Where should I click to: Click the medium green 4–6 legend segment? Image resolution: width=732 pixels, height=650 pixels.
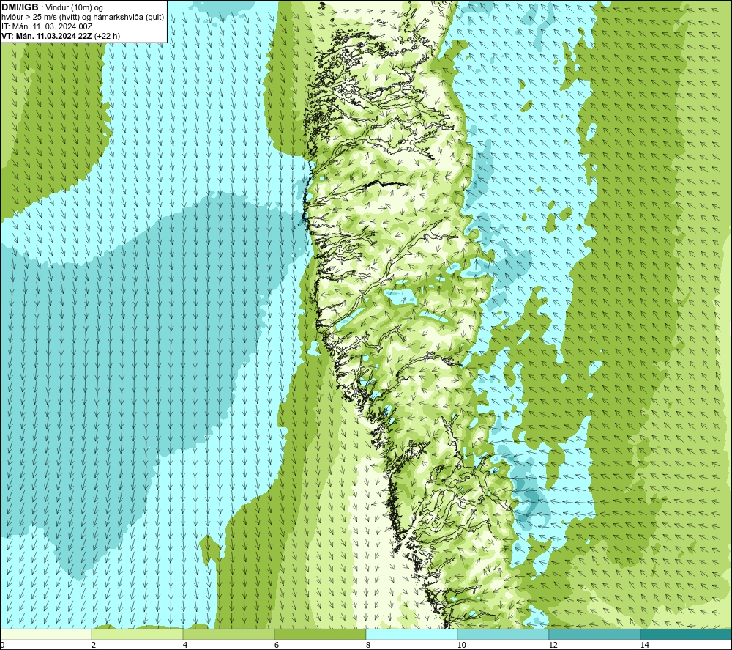(228, 634)
